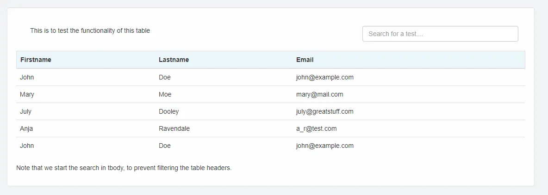The width and height of the screenshot is (548, 195).
Task: Click the table description text at the top
Action: tap(90, 30)
